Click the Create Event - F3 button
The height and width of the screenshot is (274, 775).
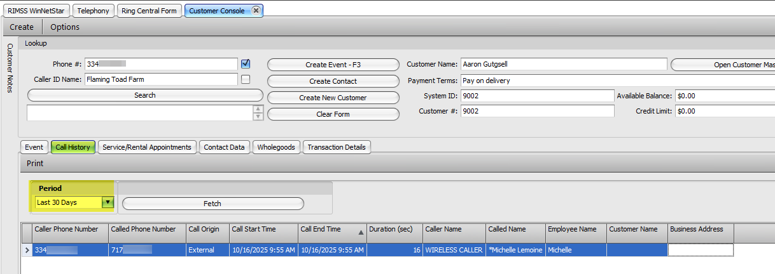point(333,65)
